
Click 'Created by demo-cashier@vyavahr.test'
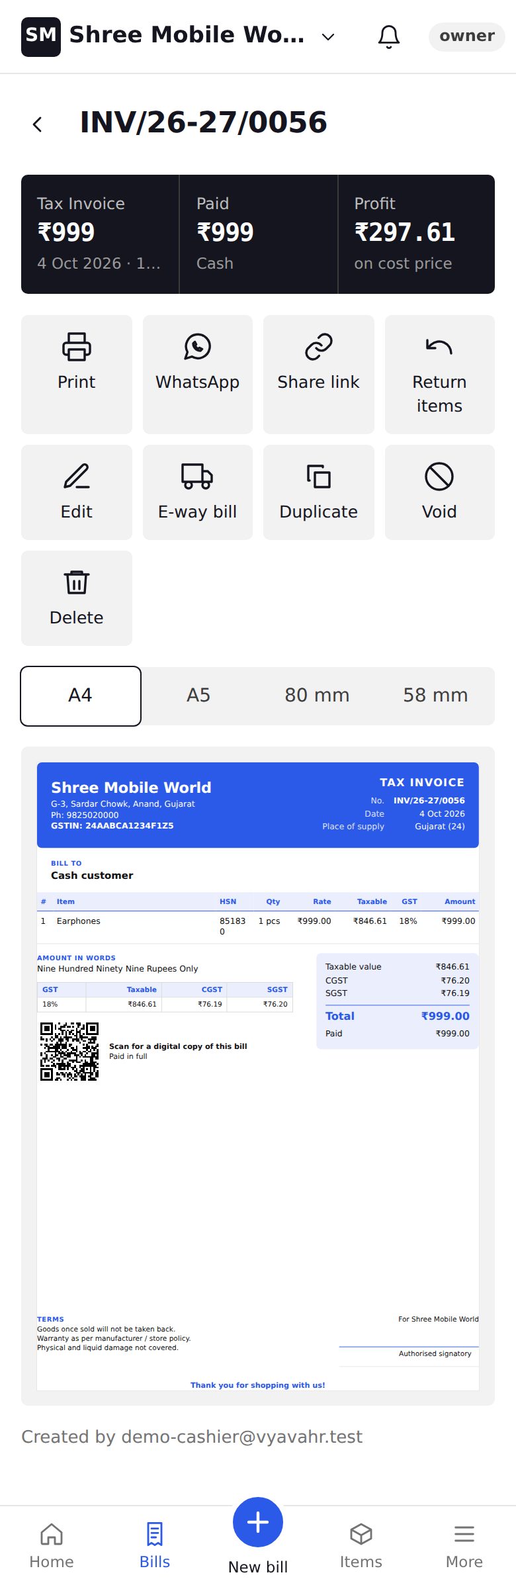point(192,1437)
